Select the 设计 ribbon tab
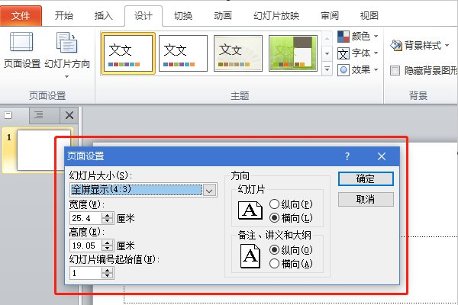 pyautogui.click(x=144, y=15)
